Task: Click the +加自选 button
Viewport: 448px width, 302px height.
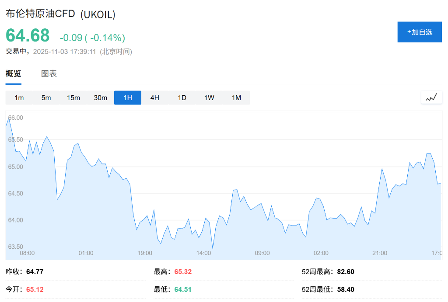Action: point(419,32)
